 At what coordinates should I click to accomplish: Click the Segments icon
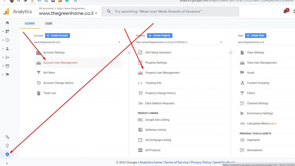pos(242,140)
